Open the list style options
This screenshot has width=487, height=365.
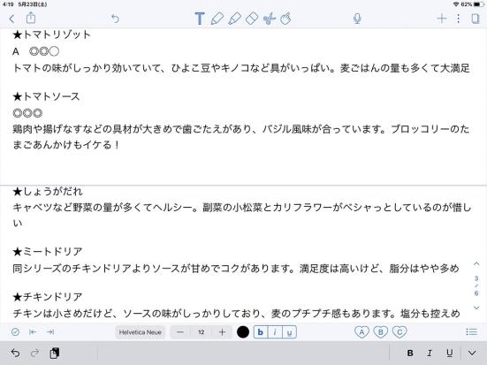[x=472, y=332]
